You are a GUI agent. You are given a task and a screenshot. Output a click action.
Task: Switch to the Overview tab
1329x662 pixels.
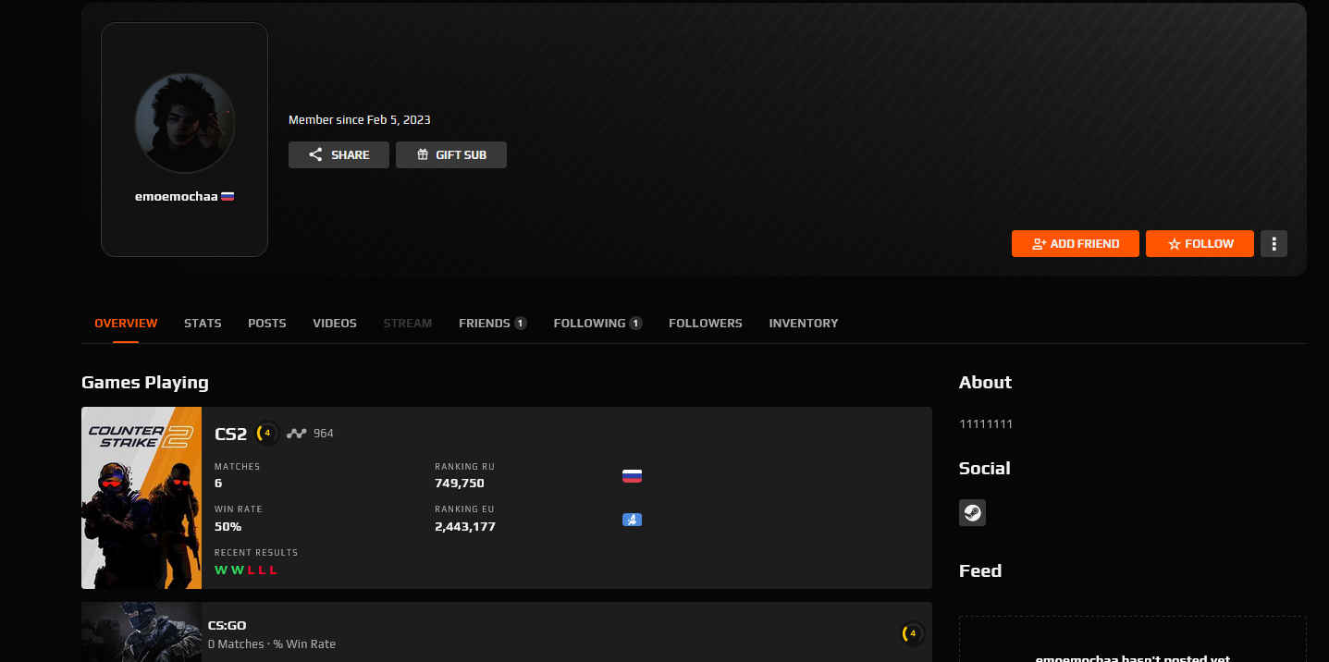tap(126, 323)
